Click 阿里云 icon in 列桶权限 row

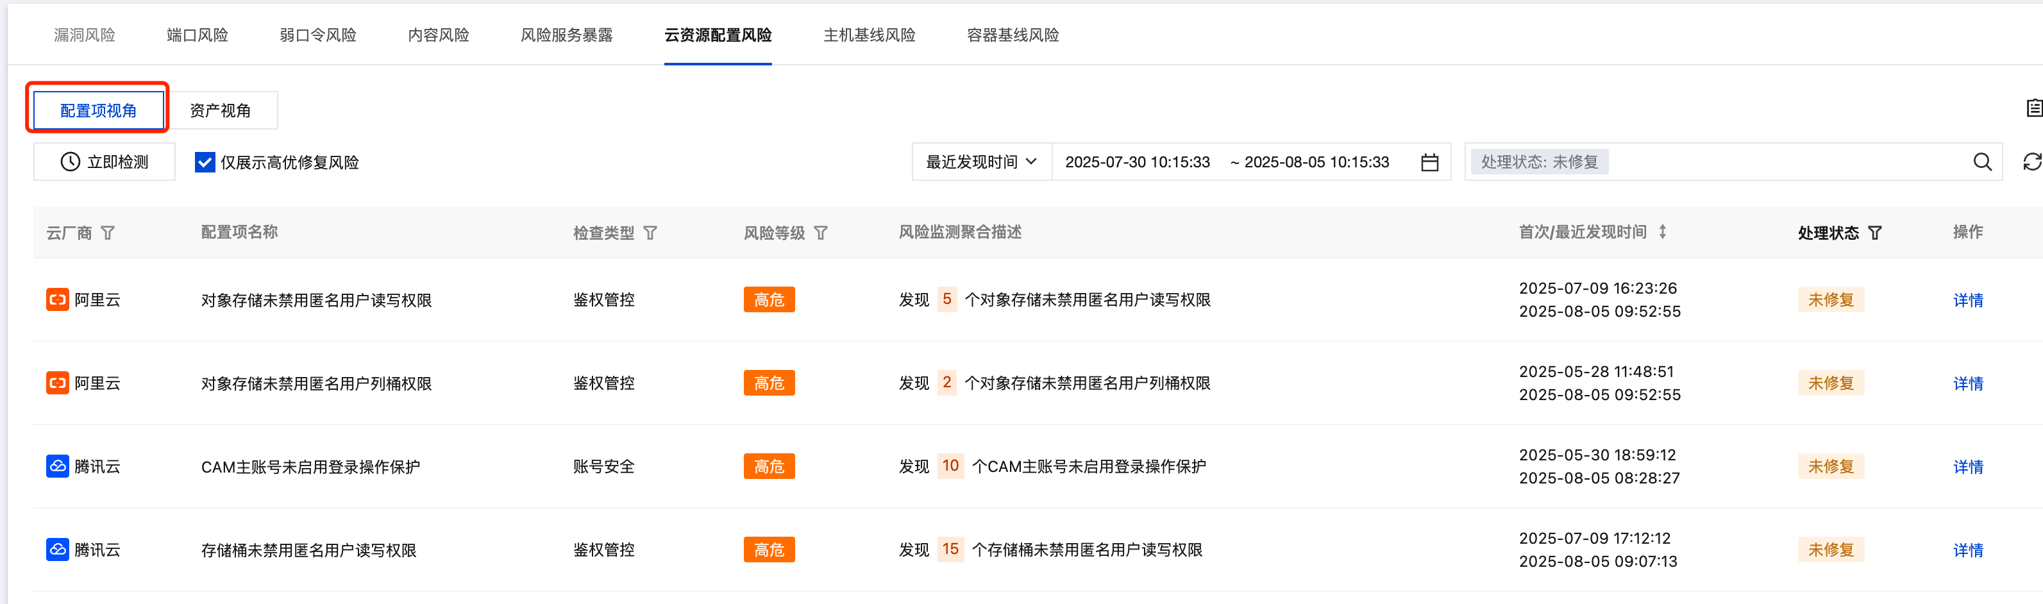point(57,383)
